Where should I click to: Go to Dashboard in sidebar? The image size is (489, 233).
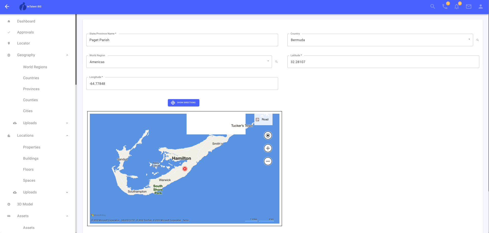pos(26,21)
